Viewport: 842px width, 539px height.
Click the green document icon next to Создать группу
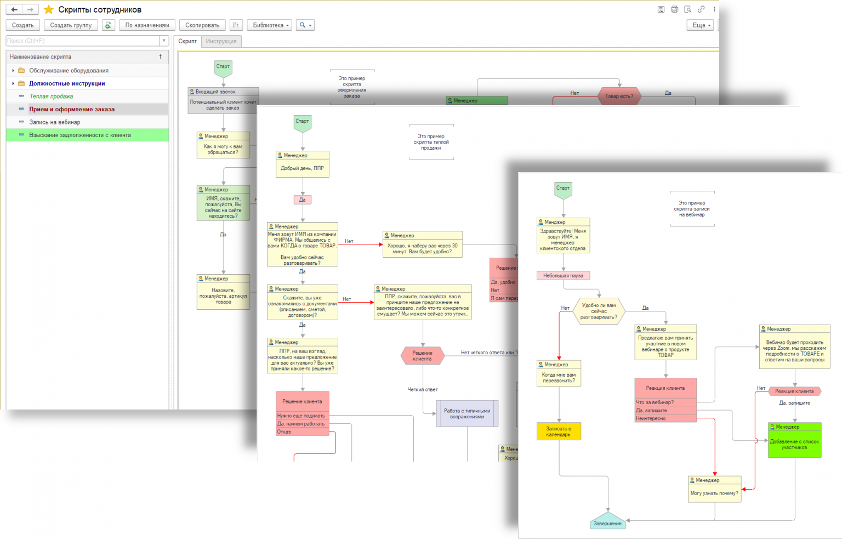[x=109, y=25]
